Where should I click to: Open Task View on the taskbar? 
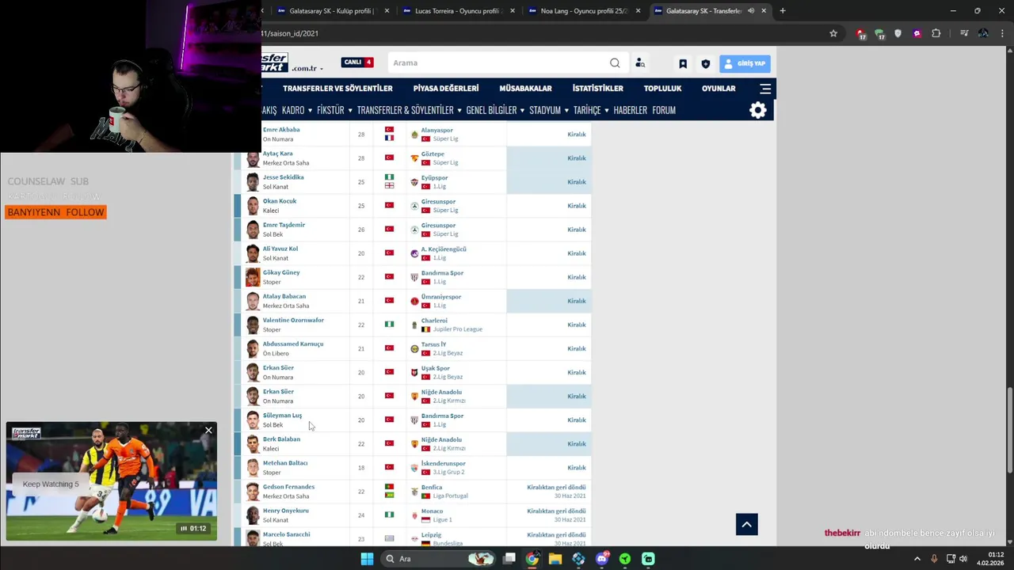click(509, 559)
